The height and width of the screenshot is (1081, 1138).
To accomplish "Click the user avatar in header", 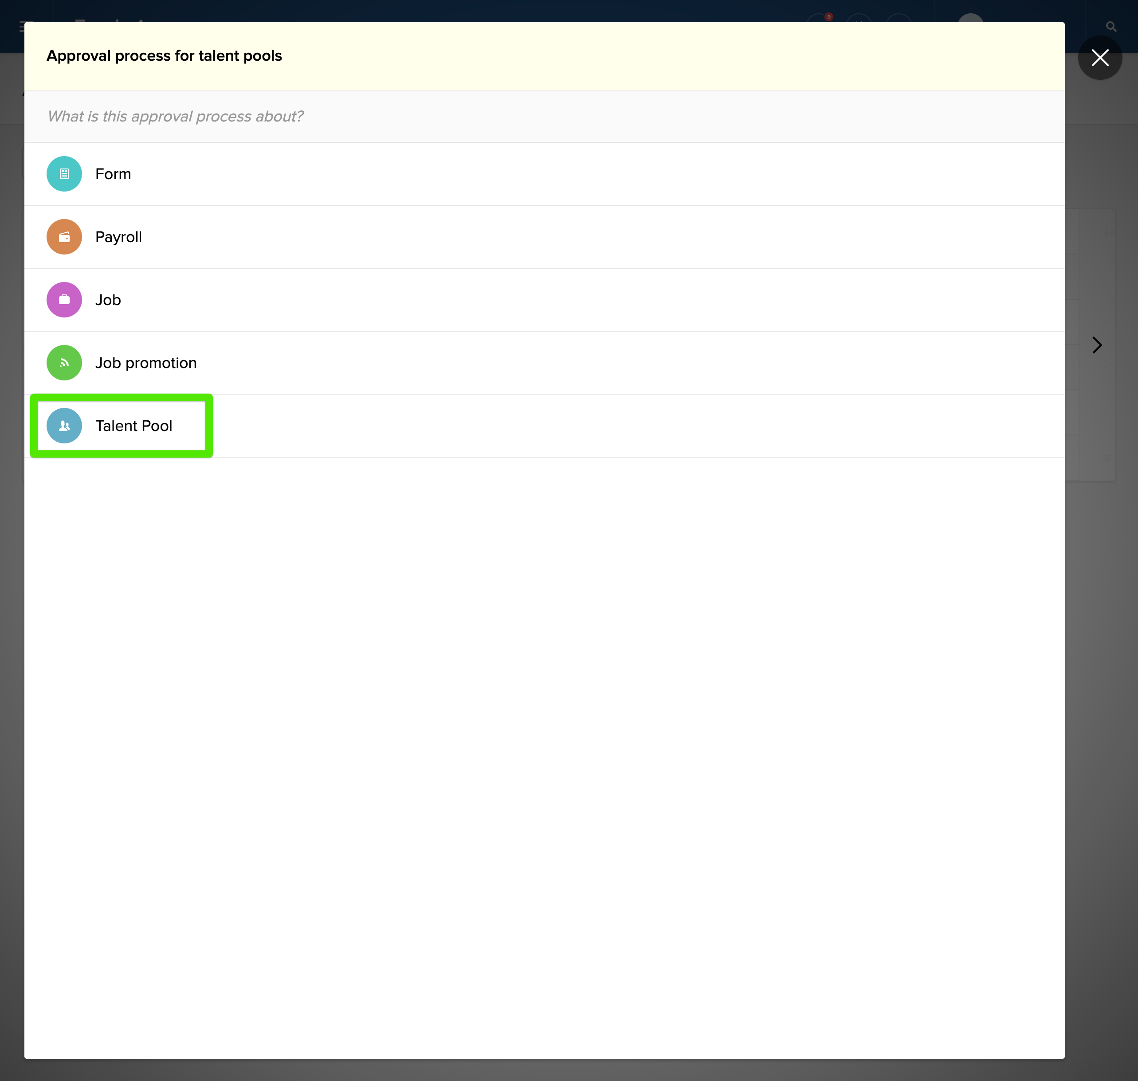I will pos(970,19).
